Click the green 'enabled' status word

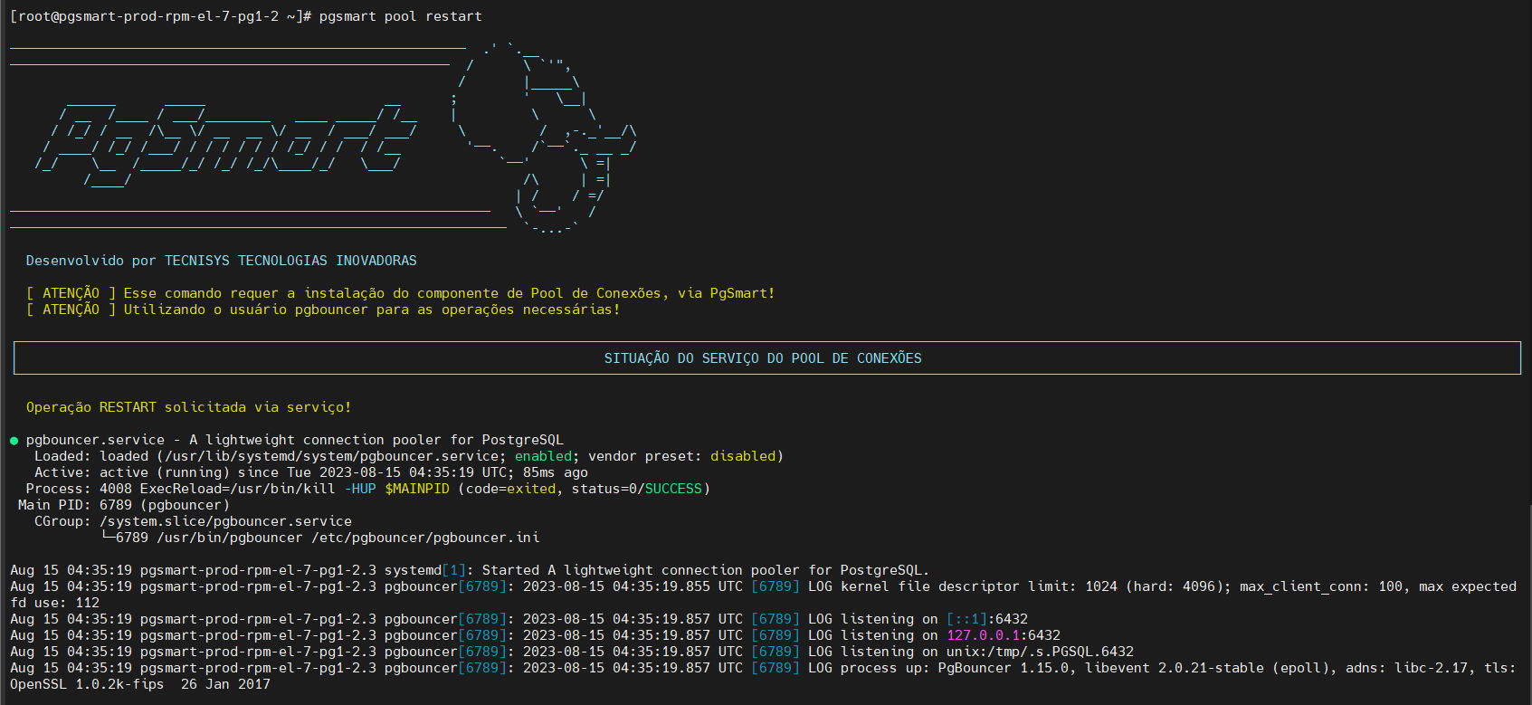543,456
